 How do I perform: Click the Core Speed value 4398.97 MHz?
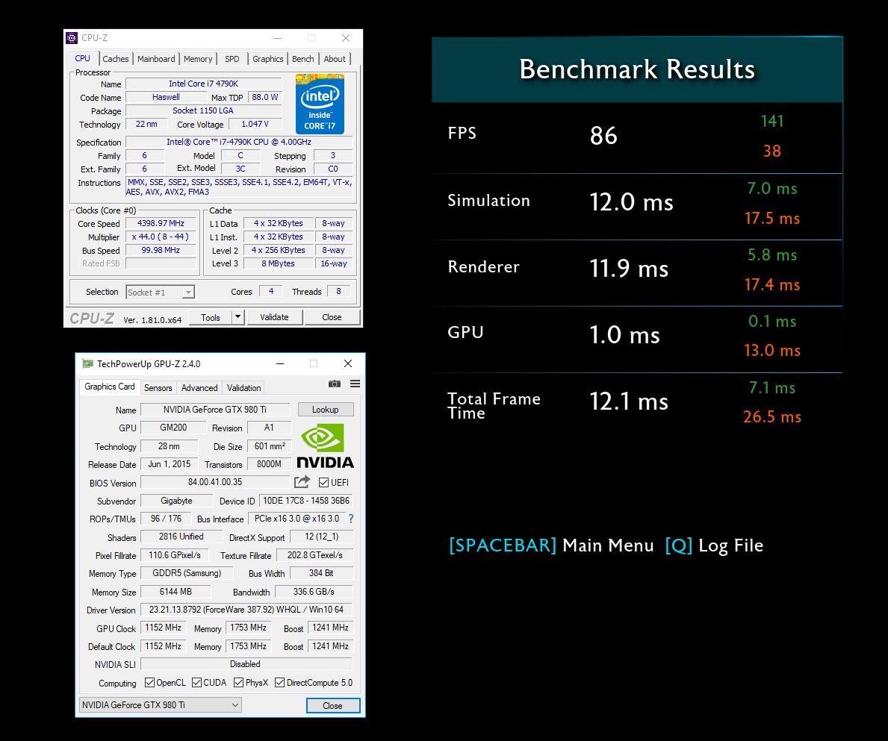point(161,223)
